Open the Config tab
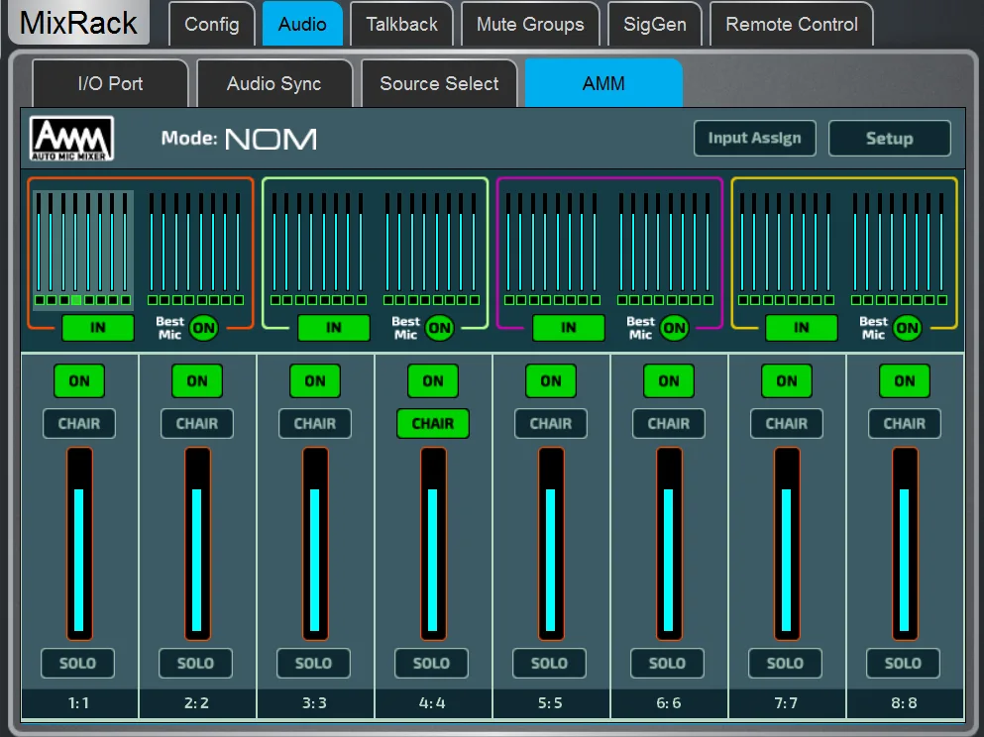The image size is (984, 737). pyautogui.click(x=211, y=24)
